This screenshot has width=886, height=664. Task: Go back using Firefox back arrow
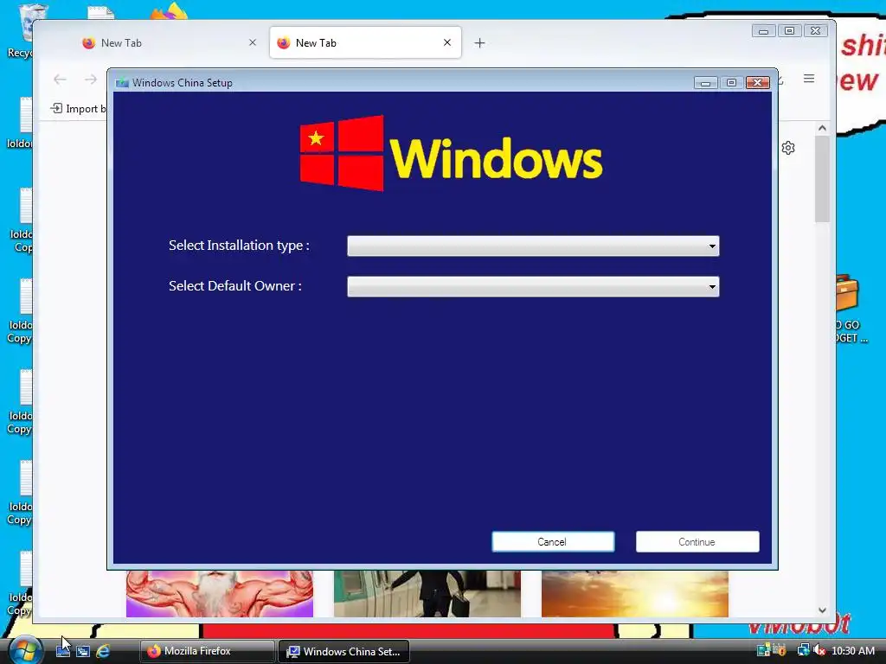point(60,79)
